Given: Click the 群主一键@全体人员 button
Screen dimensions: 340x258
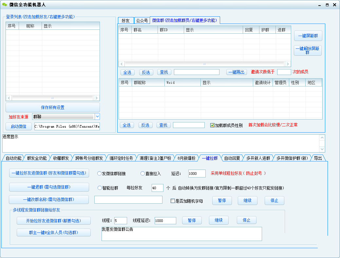Looking at the screenshot, I should (x=54, y=232).
